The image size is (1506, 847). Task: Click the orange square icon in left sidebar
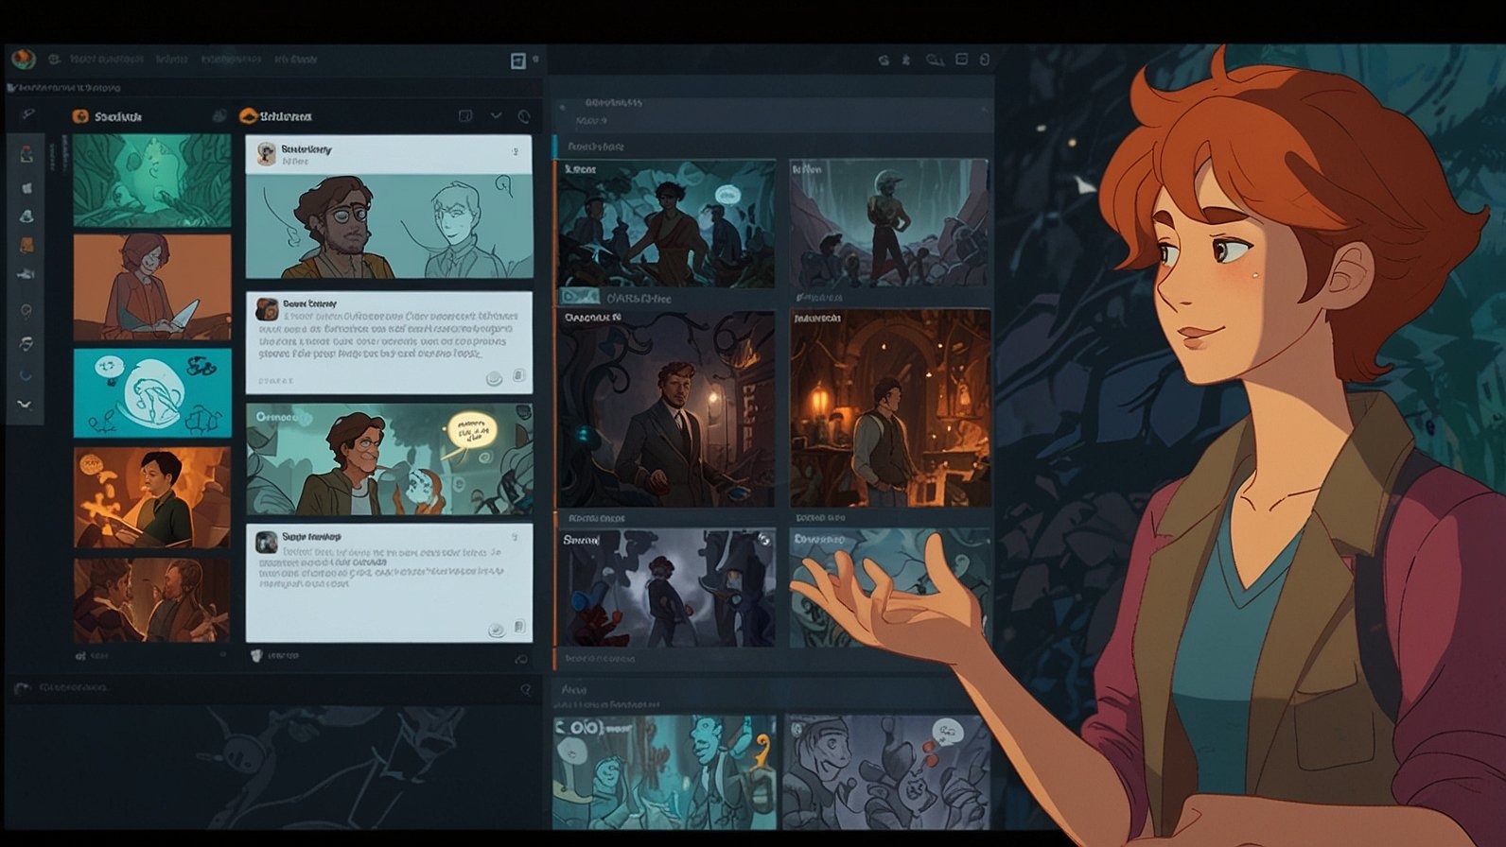[26, 245]
